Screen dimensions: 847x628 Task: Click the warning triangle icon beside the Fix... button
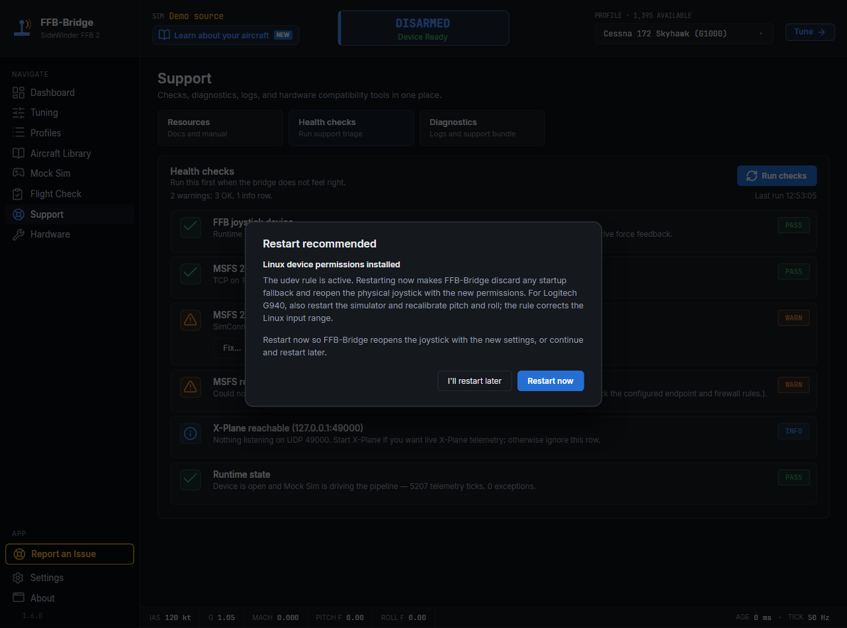pos(191,320)
